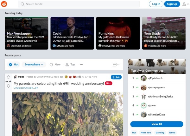Image resolution: width=190 pixels, height=136 pixels.
Task: Open the Reddit home logo
Action: (4, 4)
